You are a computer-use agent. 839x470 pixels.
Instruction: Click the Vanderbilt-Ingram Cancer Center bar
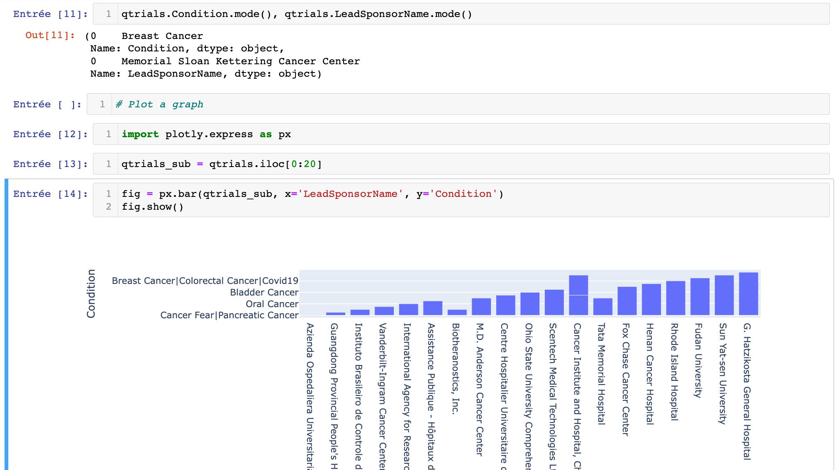pos(384,311)
